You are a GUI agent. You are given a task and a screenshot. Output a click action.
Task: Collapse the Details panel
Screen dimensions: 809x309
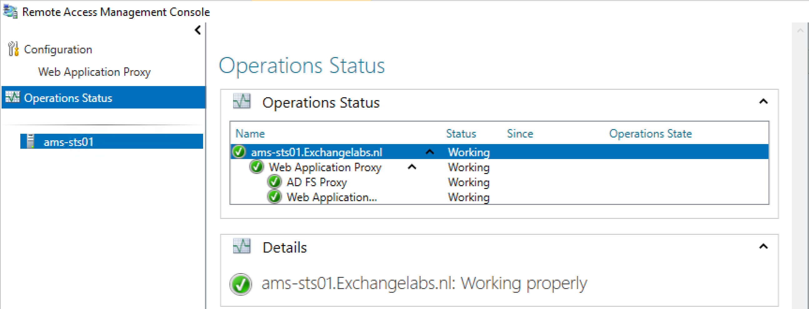[763, 246]
